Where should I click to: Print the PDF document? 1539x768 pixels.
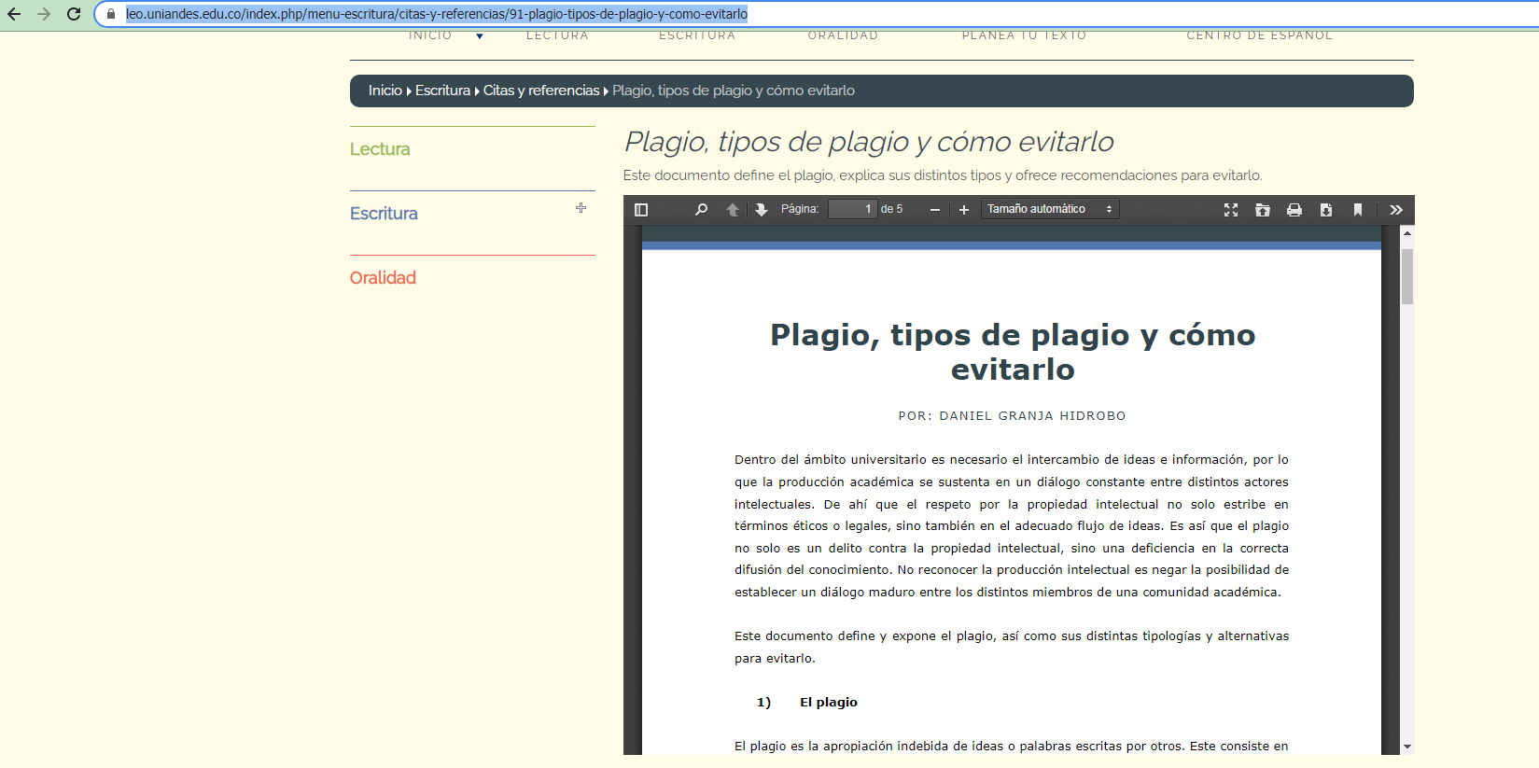(1294, 210)
